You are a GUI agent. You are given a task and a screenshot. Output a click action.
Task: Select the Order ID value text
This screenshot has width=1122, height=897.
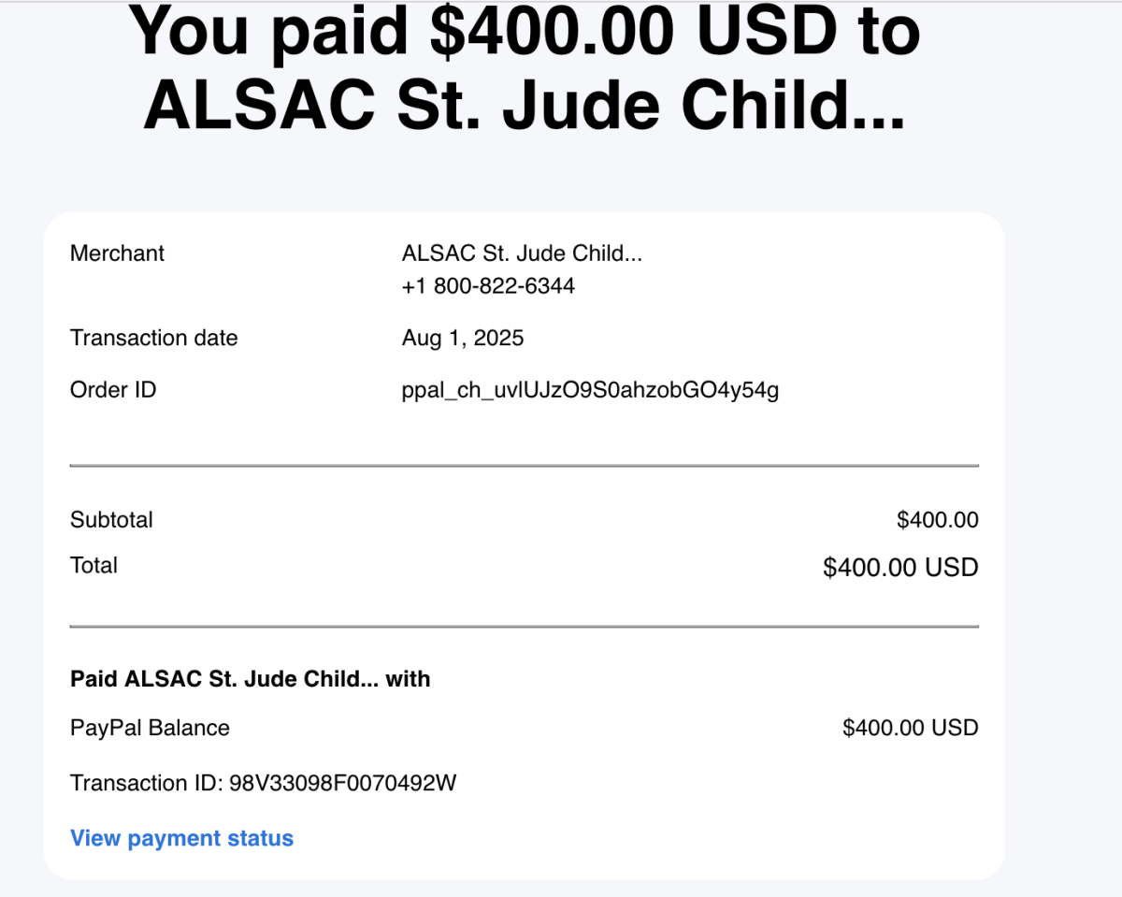click(590, 390)
